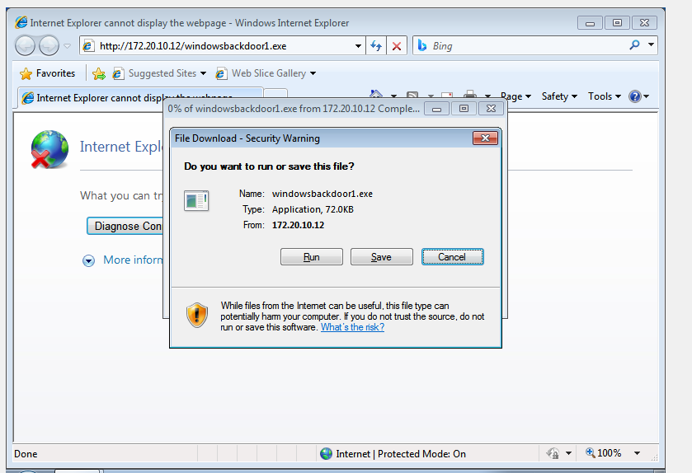Click the Add to Favorites Bar icon

[x=98, y=73]
